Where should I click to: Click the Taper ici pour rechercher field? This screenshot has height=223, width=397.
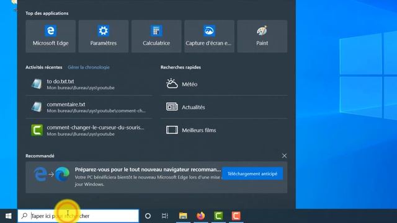78,216
